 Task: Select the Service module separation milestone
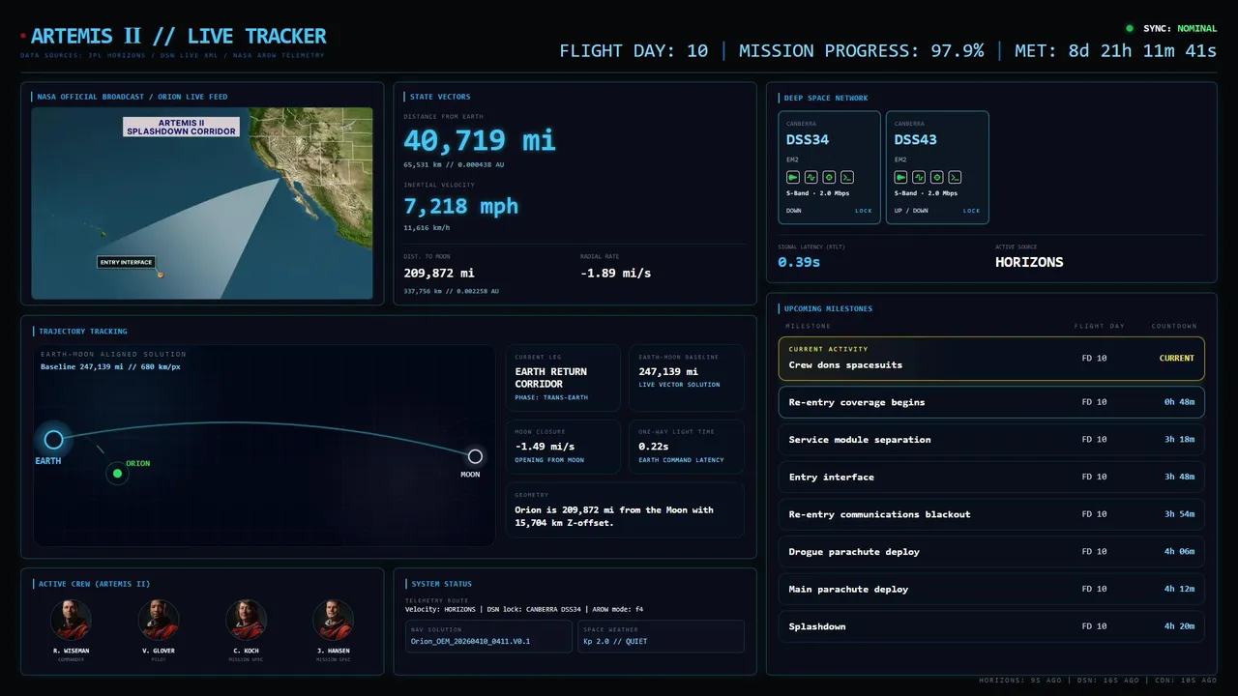tap(991, 440)
